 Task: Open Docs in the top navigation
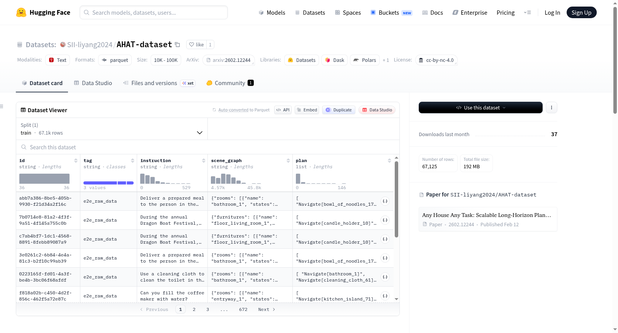[x=433, y=12]
